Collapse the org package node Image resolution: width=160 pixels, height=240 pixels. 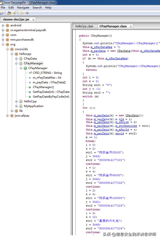click(x=3, y=44)
